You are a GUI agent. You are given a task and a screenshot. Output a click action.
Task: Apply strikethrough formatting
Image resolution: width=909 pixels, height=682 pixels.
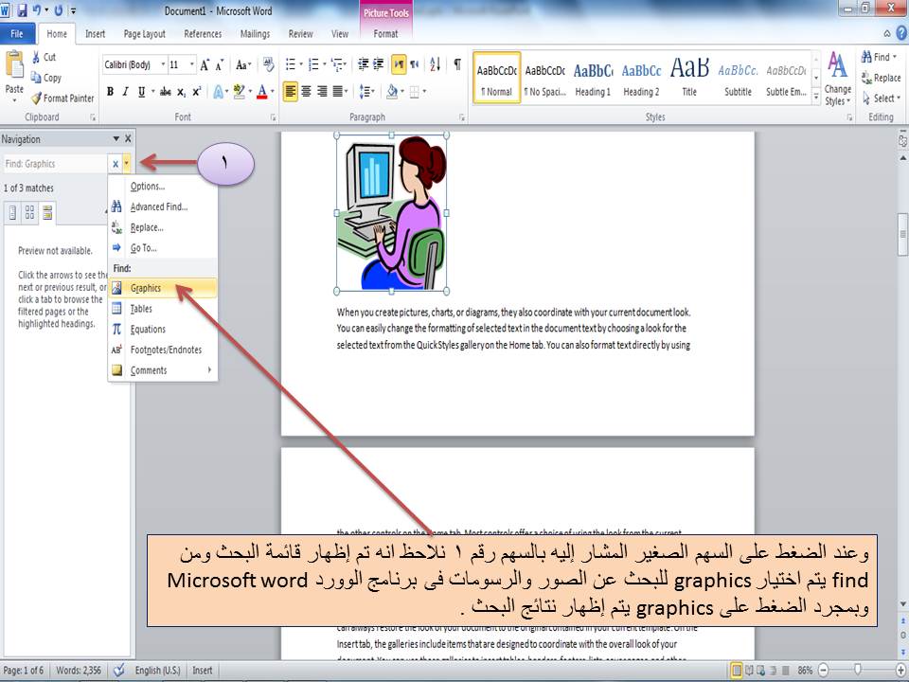tap(165, 92)
